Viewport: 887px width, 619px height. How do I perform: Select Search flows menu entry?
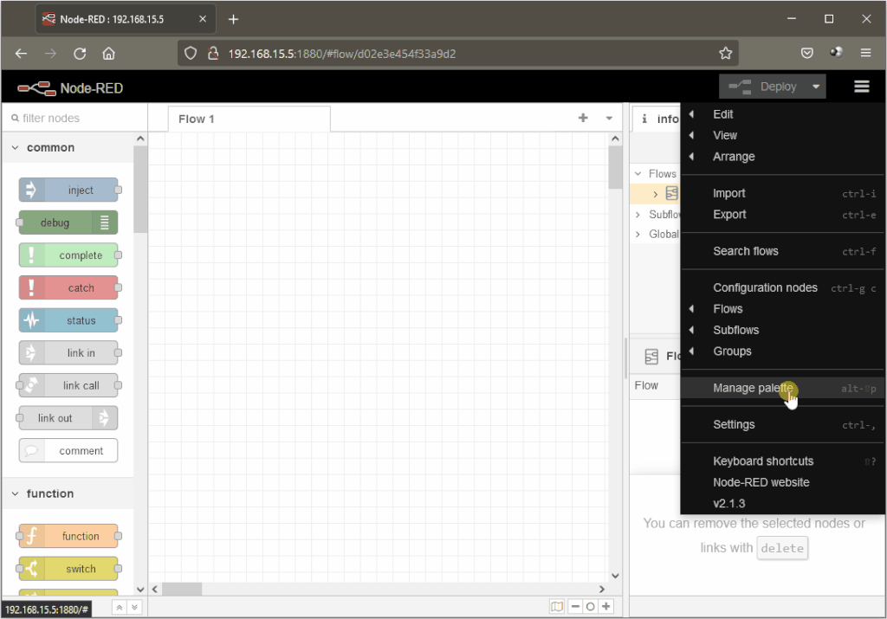click(x=783, y=251)
